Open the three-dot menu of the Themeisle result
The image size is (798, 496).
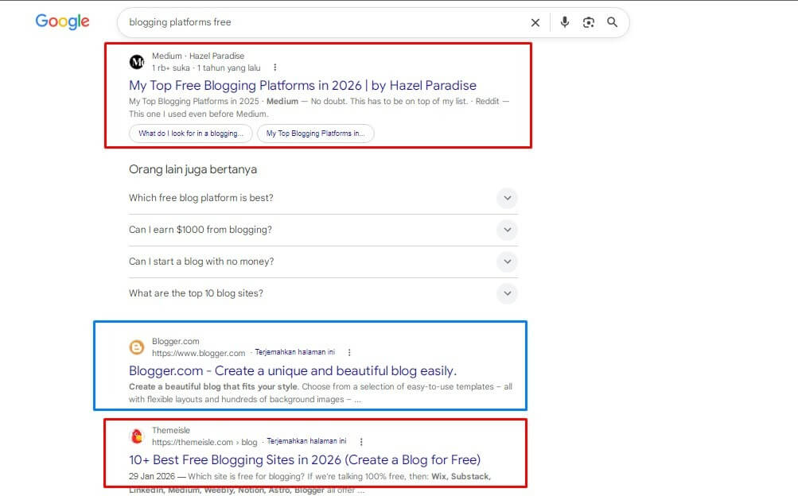click(361, 442)
